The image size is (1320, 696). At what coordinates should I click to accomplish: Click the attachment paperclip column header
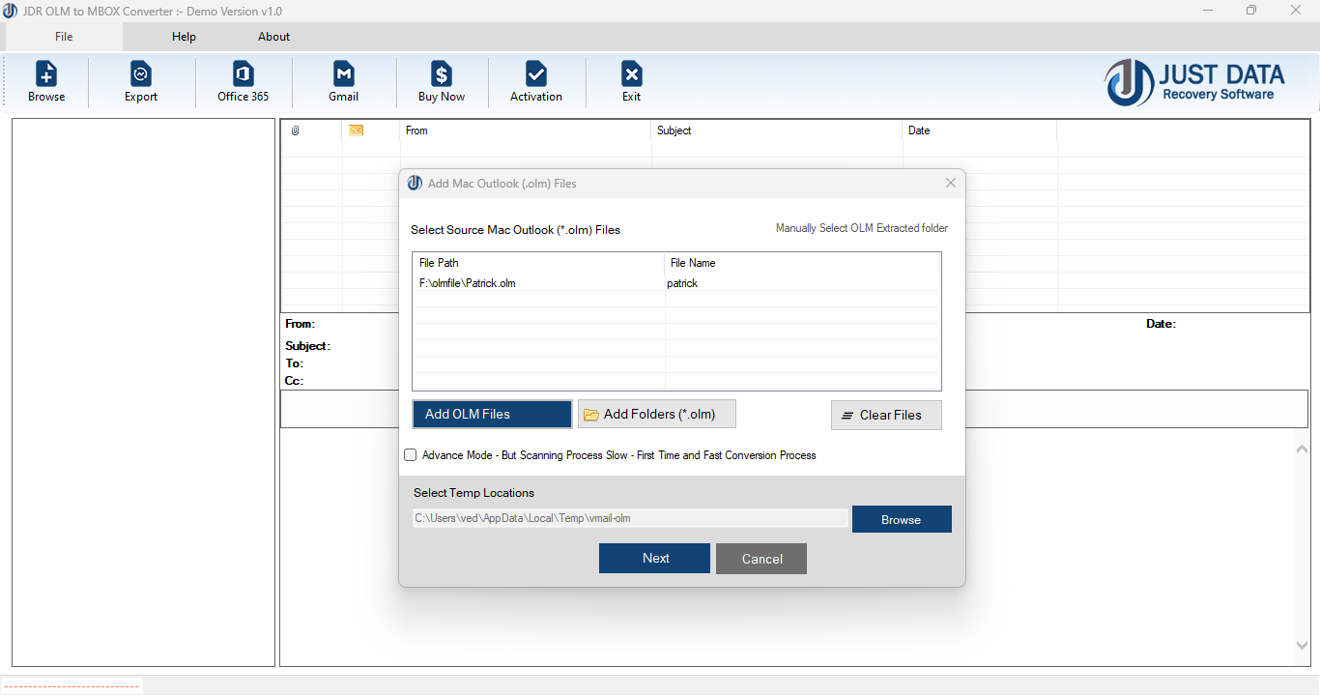[296, 130]
